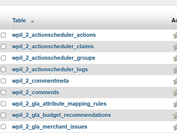Click favorite star for wpil_2_commentmeta
The height and width of the screenshot is (133, 177).
pos(175,81)
